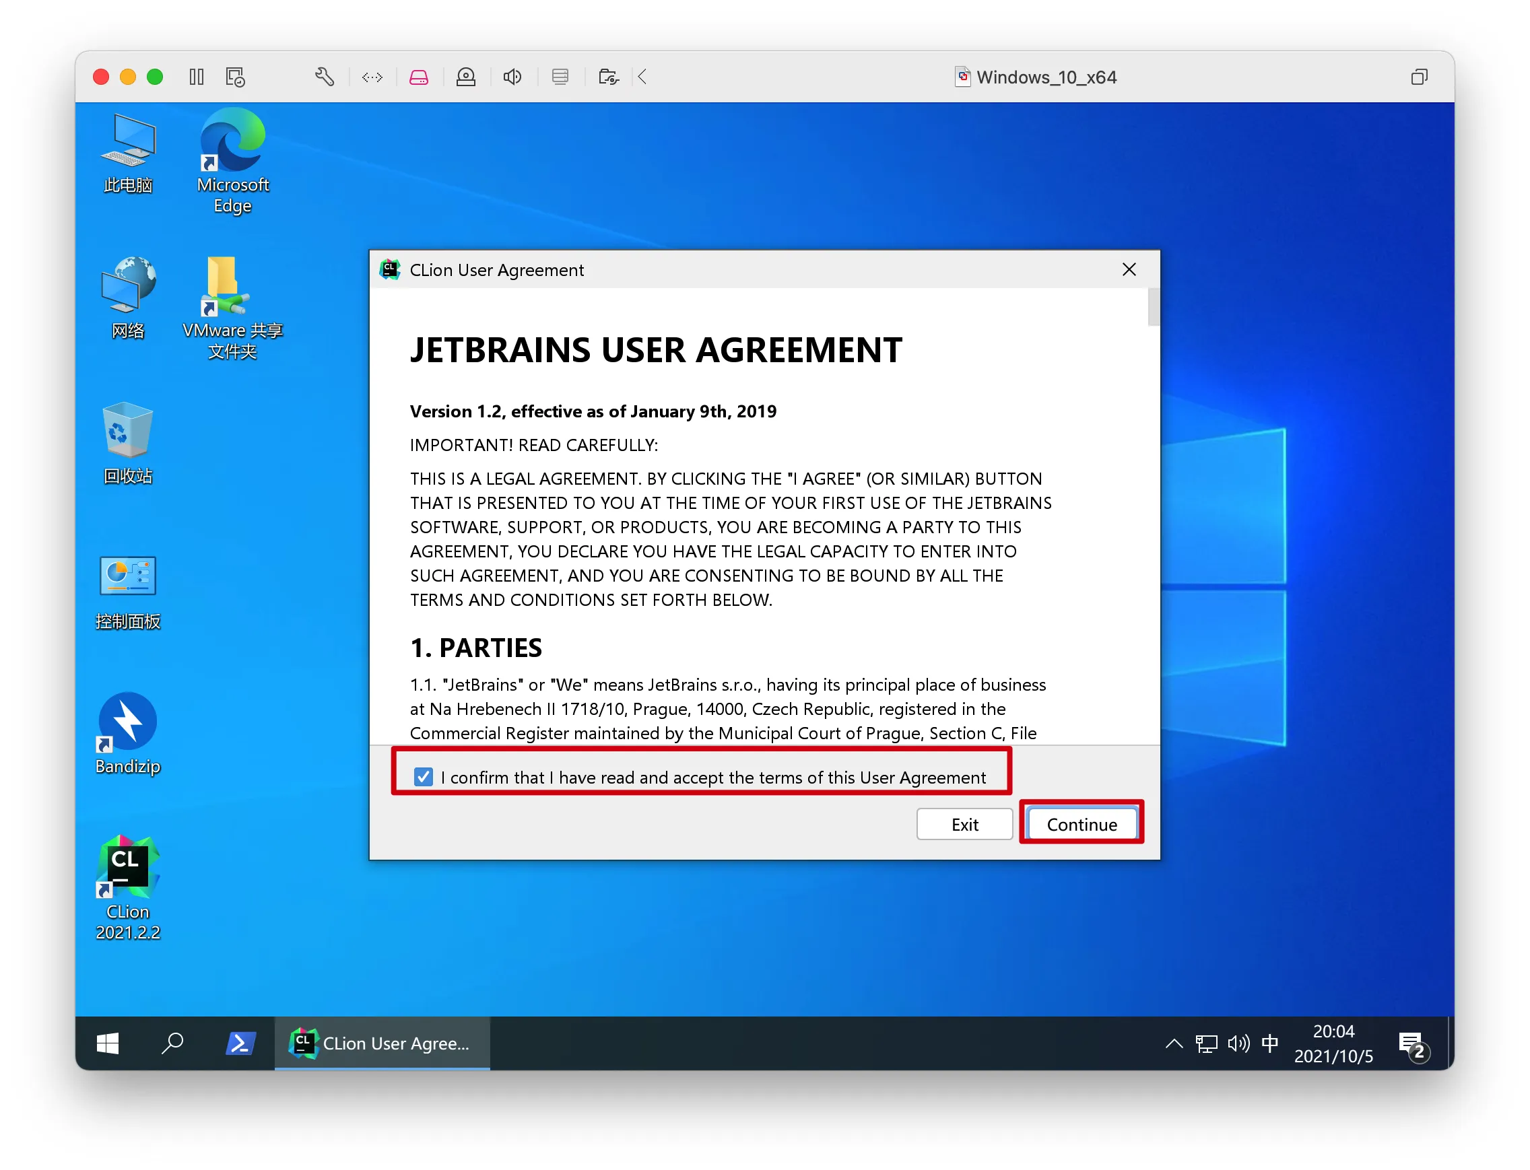Screen dimensions: 1530x1170
Task: Open the snapshot icon in the VMware toolbar
Action: (236, 77)
